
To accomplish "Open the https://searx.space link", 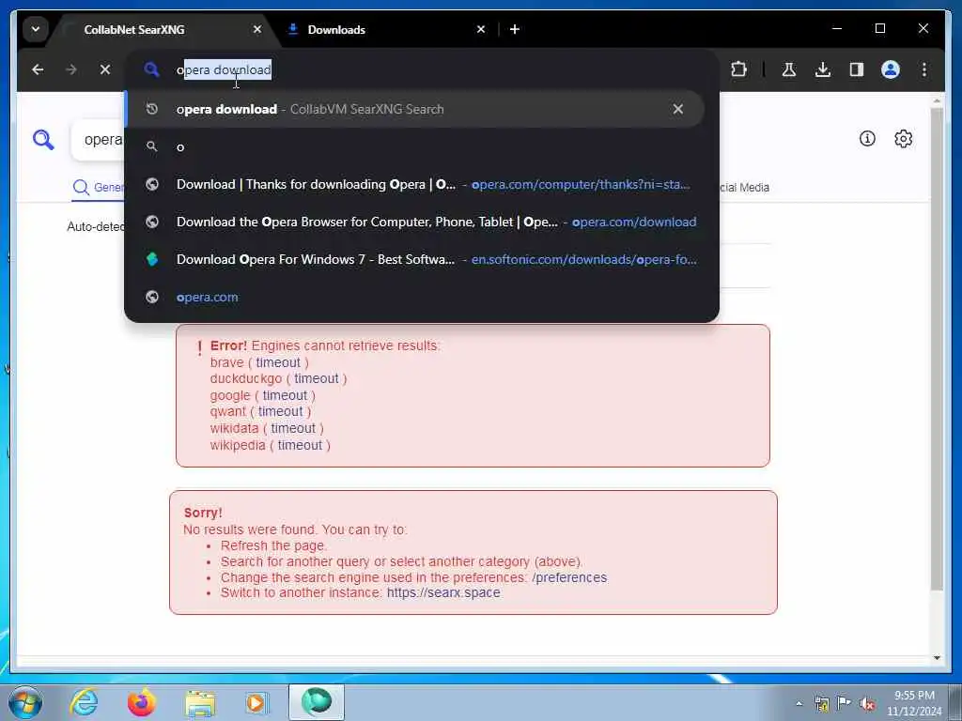I will click(443, 593).
